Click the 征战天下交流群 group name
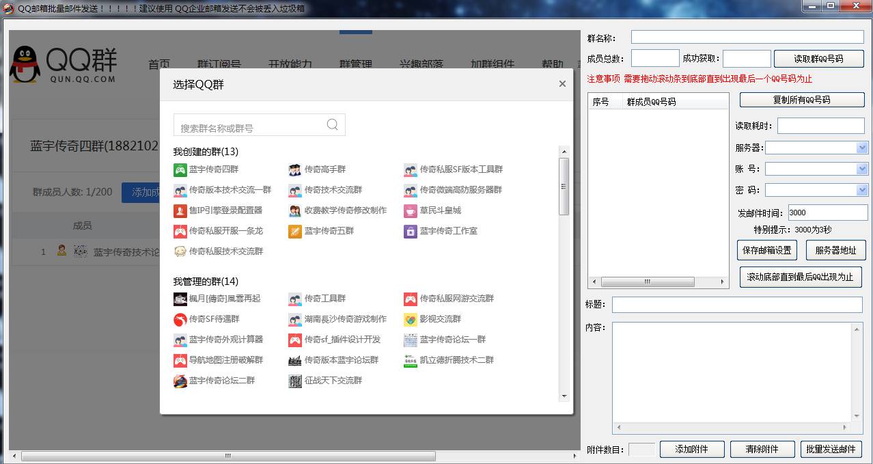Image resolution: width=873 pixels, height=464 pixels. [x=333, y=381]
